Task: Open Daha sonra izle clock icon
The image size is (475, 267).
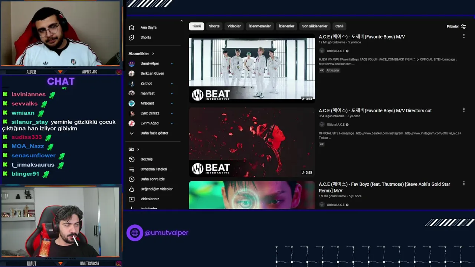Action: point(131,179)
